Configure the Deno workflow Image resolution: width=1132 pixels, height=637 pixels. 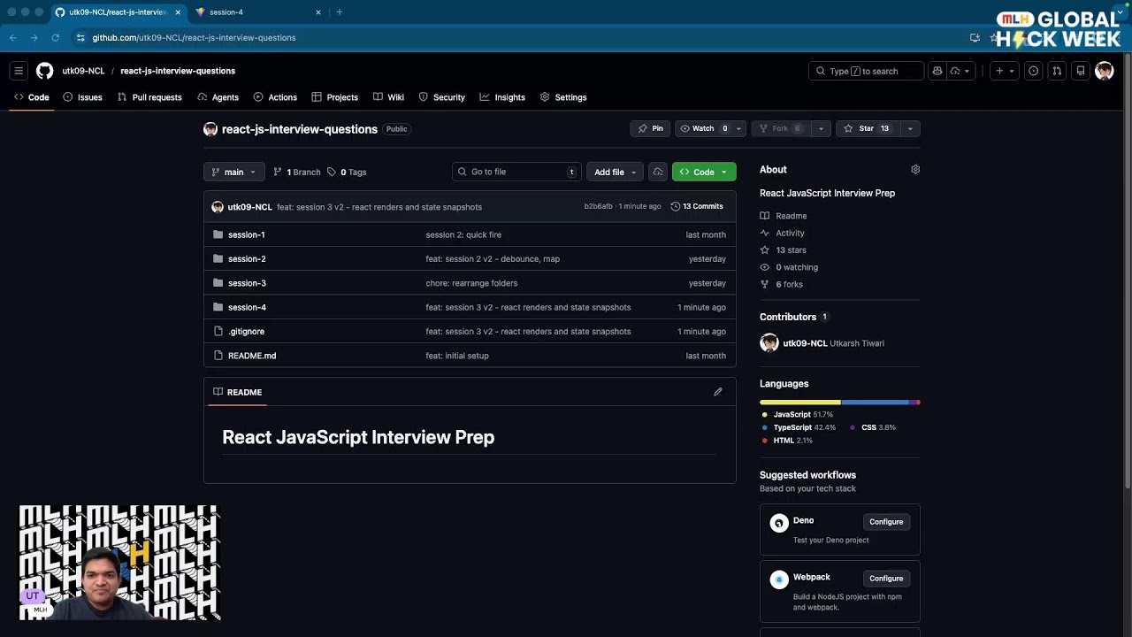885,522
